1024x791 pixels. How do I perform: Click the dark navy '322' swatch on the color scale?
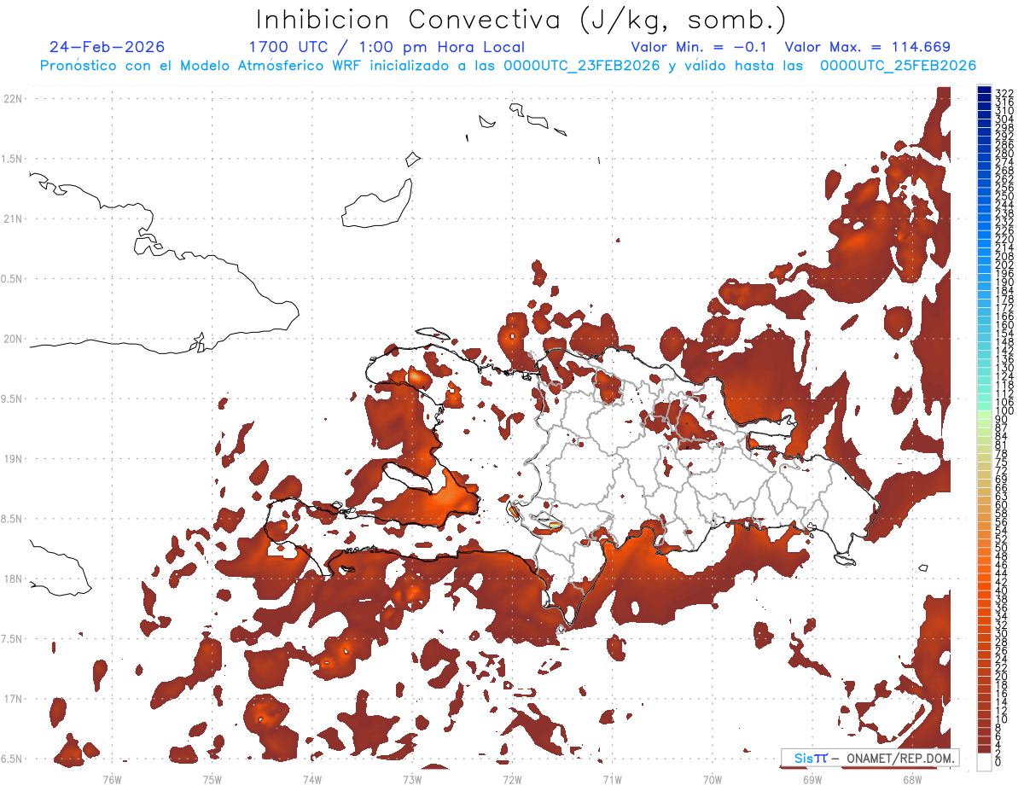point(985,91)
